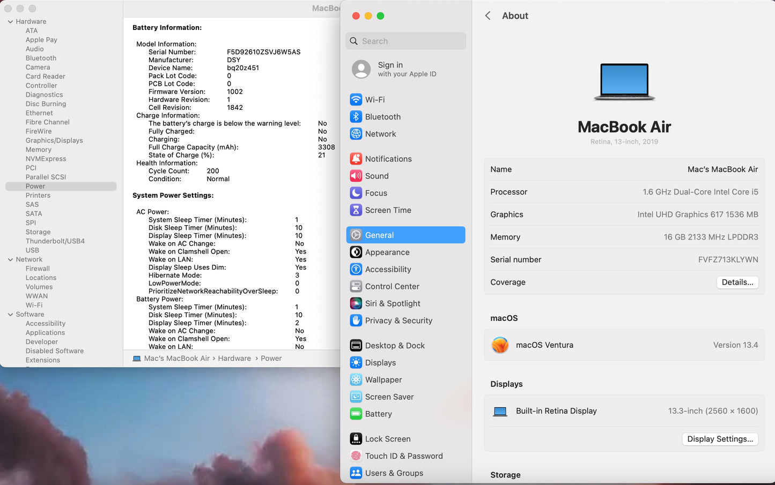Open Bluetooth settings in System Settings

pos(382,116)
